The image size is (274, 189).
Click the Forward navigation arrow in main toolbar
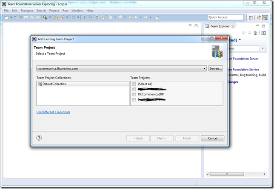coord(146,17)
